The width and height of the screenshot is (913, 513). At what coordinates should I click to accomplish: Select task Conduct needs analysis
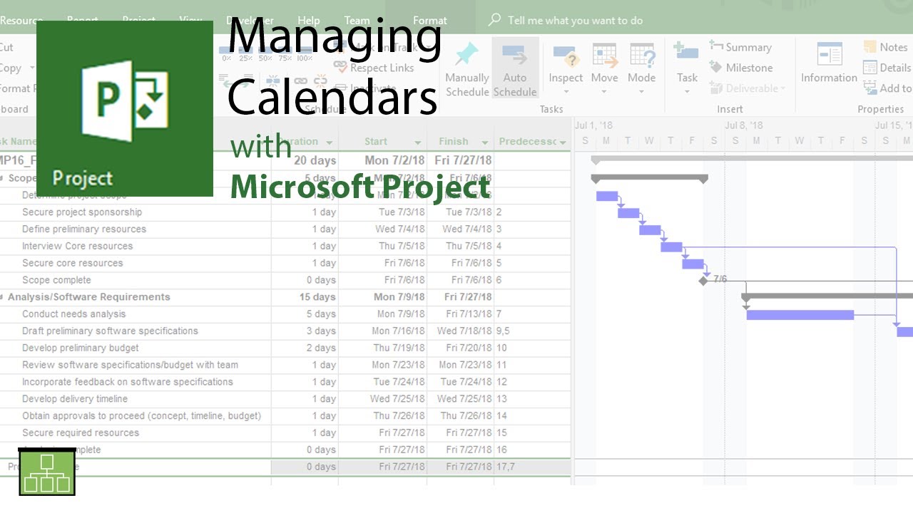[73, 314]
